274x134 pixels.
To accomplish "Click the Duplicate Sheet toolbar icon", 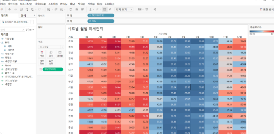I will tap(56, 10).
